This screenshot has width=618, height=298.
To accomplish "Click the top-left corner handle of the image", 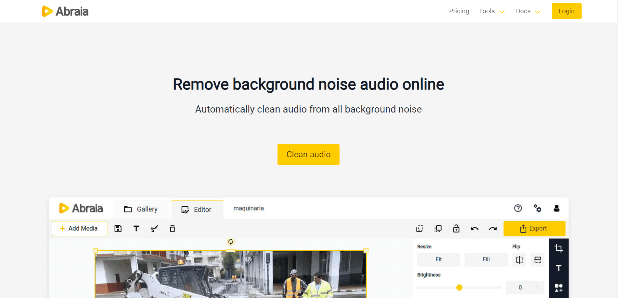I will [x=95, y=251].
